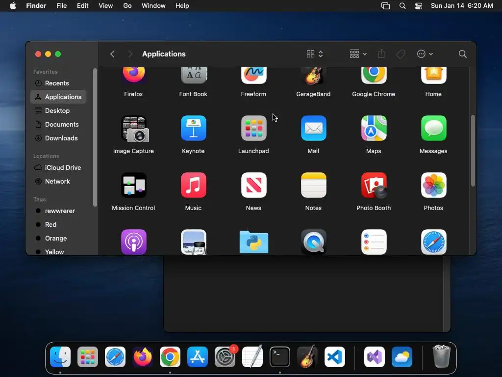Click the Edit Tags toolbar button
The width and height of the screenshot is (502, 377).
[401, 54]
